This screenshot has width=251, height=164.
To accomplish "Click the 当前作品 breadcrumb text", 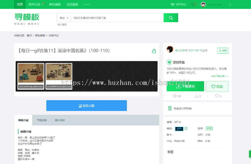I will pos(54,36).
